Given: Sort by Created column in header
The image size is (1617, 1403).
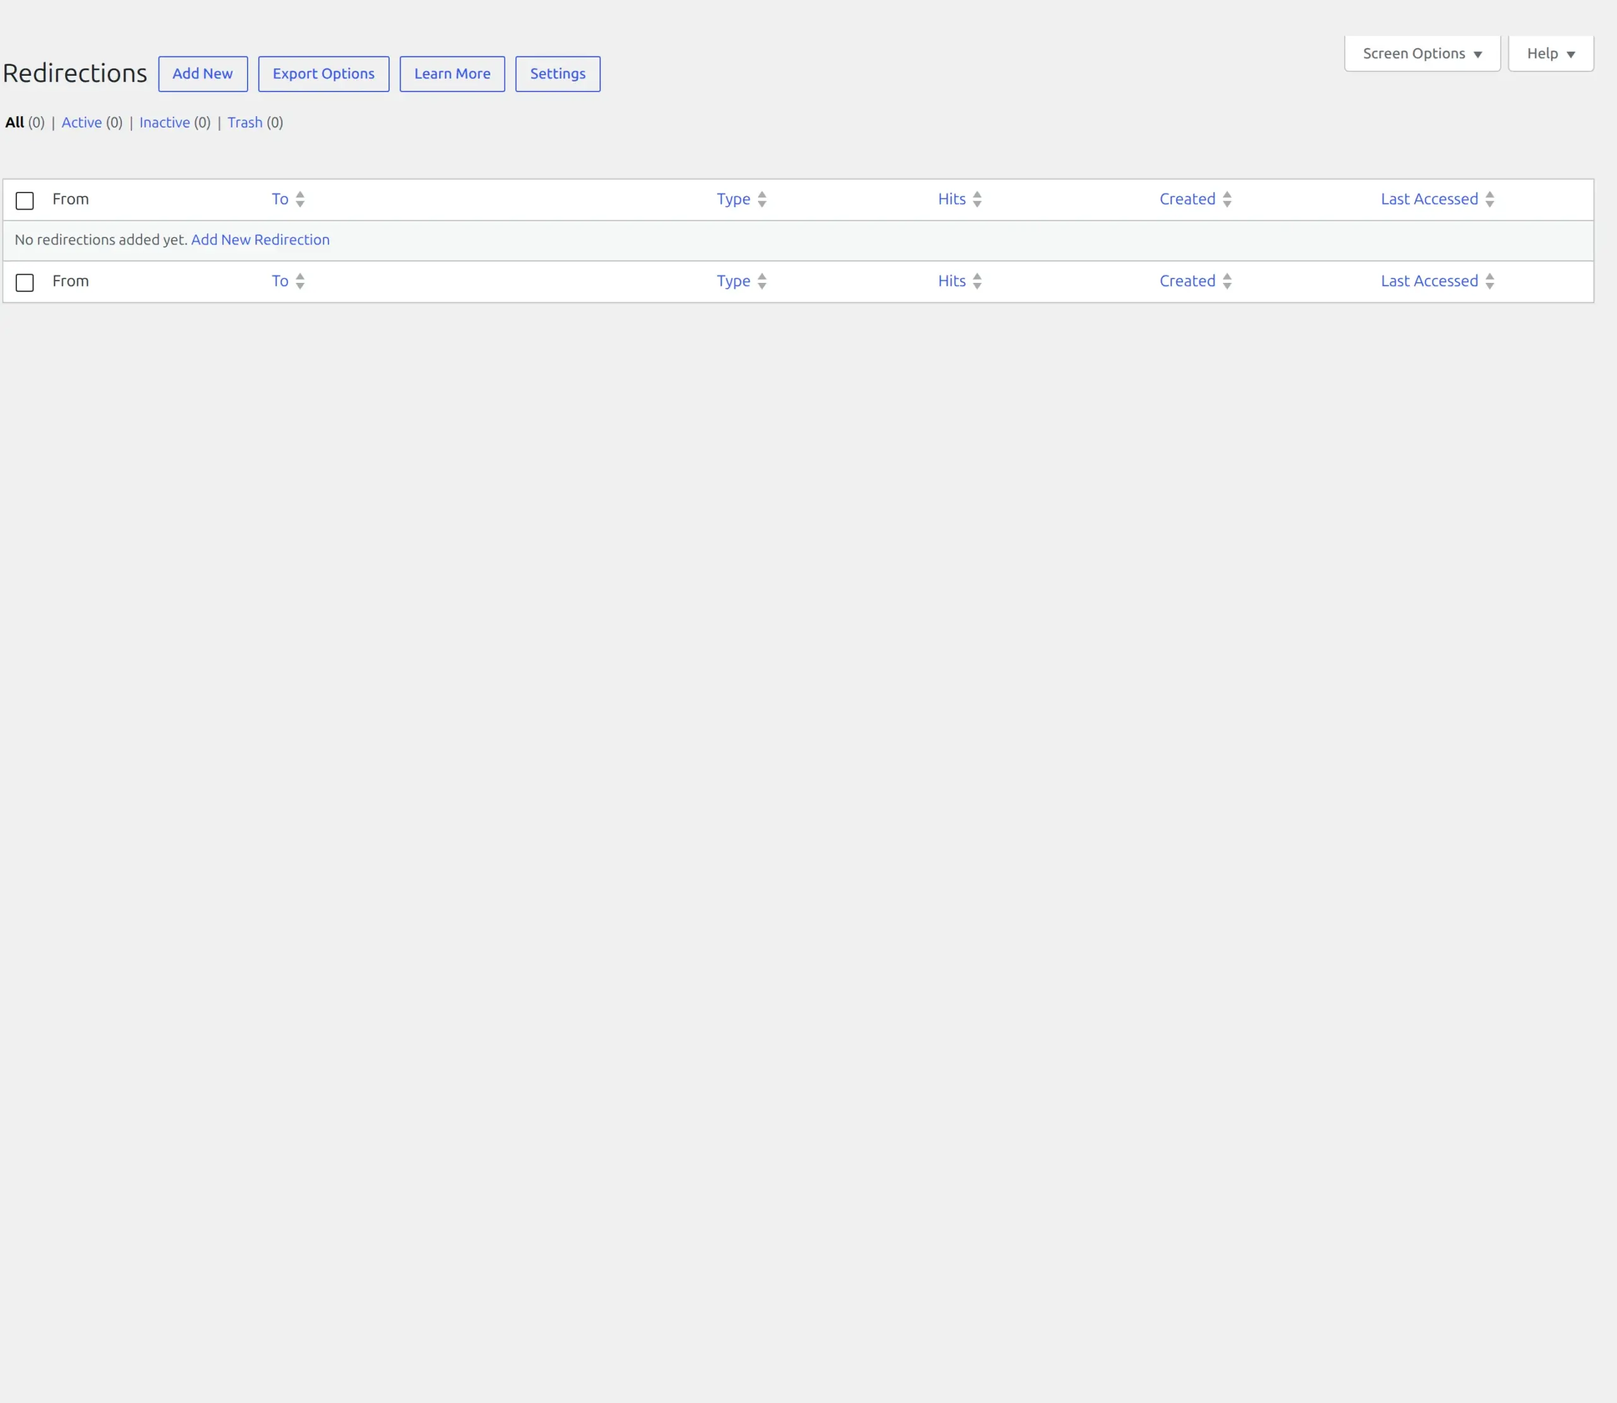Looking at the screenshot, I should coord(1187,199).
